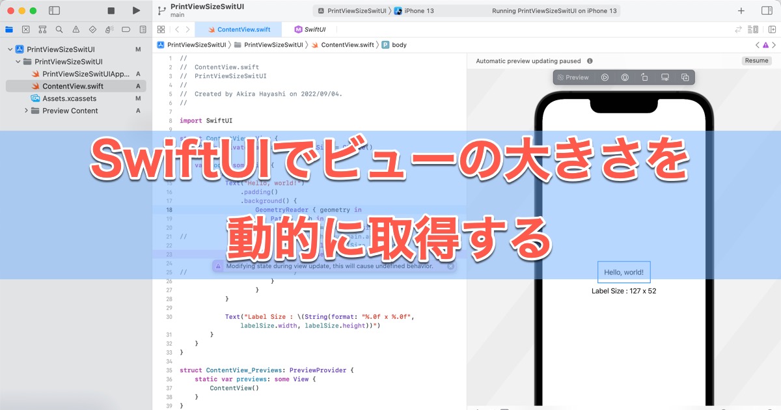Open the Library with the plus button
The width and height of the screenshot is (781, 410).
(x=741, y=10)
